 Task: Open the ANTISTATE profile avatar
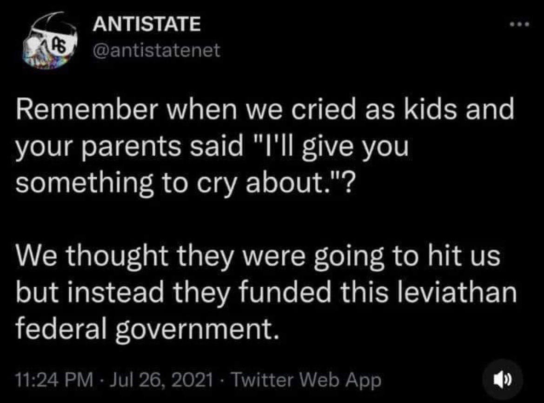click(51, 41)
